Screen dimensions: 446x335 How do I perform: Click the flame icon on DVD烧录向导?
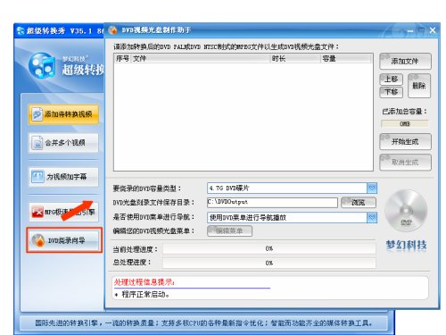click(x=38, y=240)
